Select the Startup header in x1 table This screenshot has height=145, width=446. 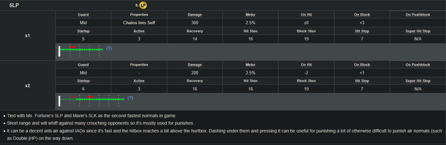pos(83,31)
